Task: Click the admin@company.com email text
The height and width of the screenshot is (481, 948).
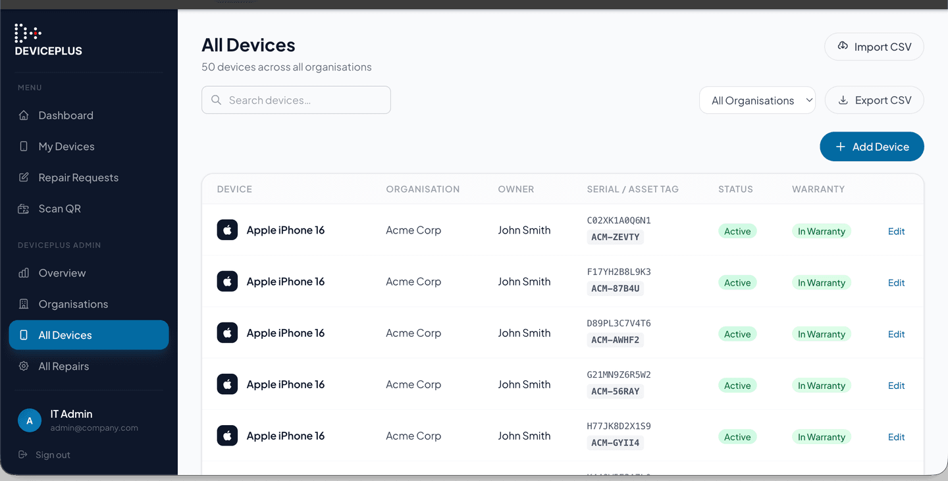Action: 94,428
